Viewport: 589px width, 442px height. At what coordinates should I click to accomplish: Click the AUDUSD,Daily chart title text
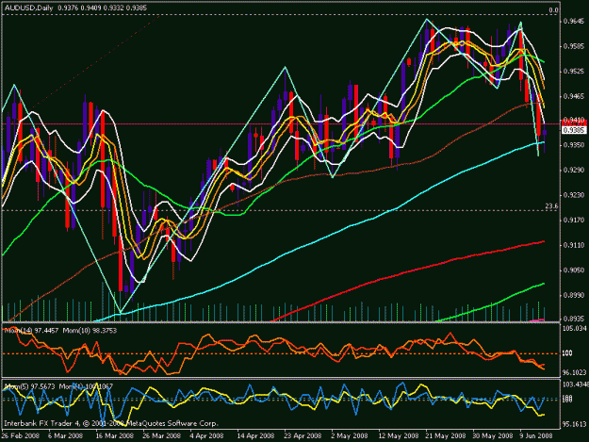(x=28, y=8)
